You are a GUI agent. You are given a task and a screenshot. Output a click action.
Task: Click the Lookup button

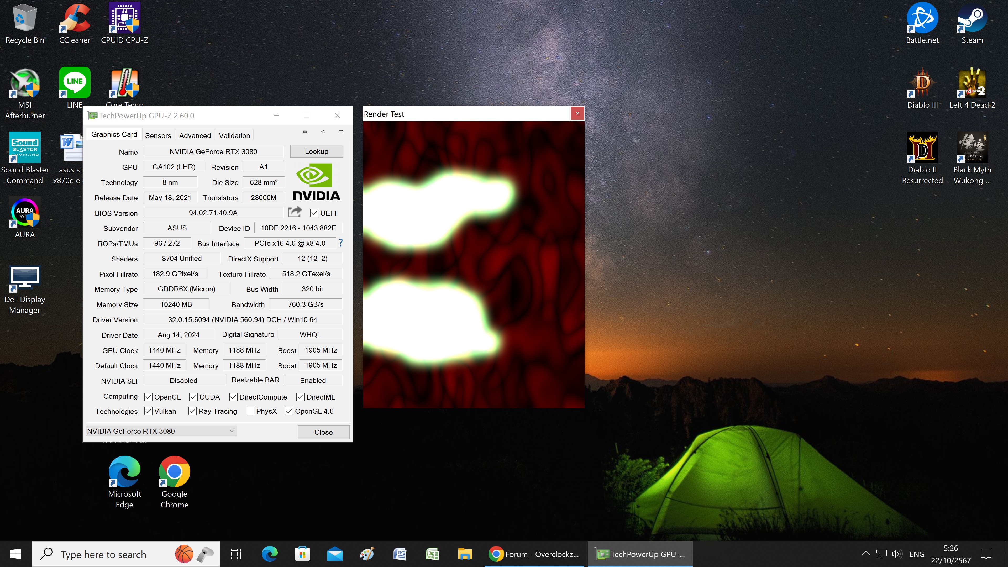(317, 151)
